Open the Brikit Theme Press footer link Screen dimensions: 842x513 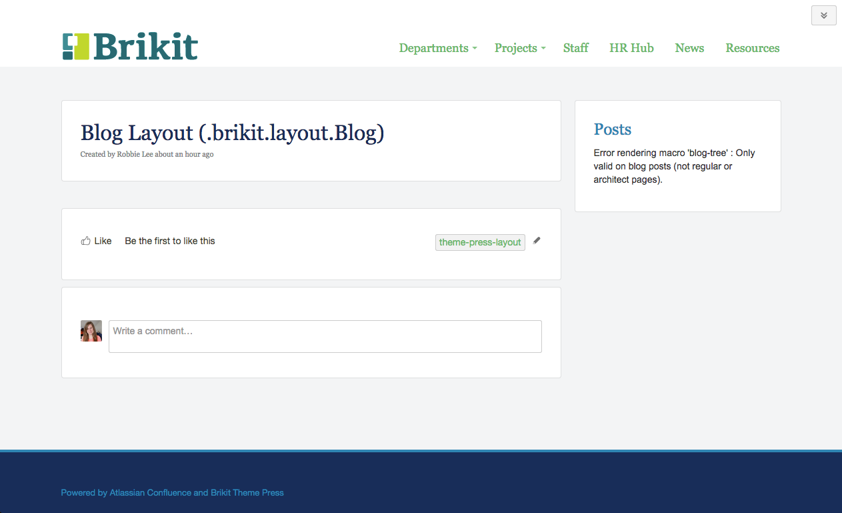tap(247, 493)
